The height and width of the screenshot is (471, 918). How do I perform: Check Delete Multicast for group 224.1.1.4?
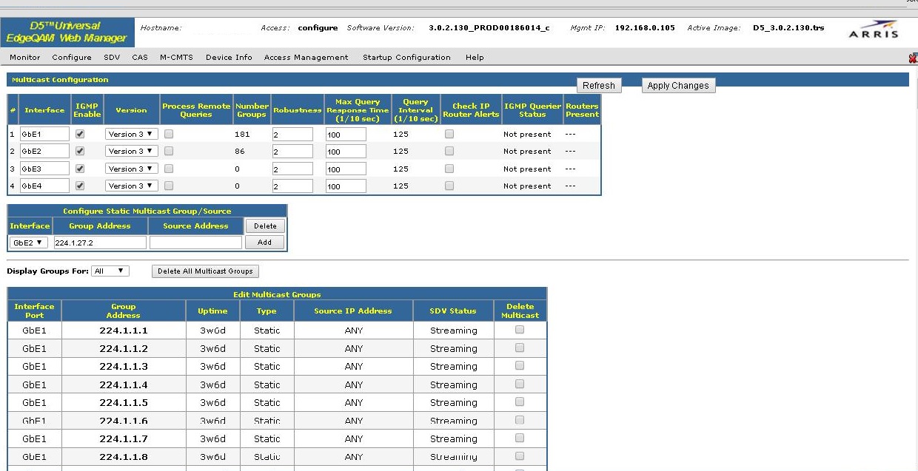point(520,384)
